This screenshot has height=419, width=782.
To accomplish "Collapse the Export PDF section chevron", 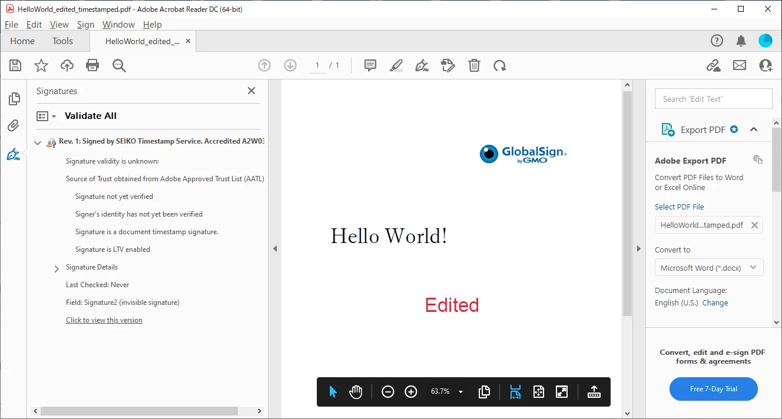I will 754,129.
